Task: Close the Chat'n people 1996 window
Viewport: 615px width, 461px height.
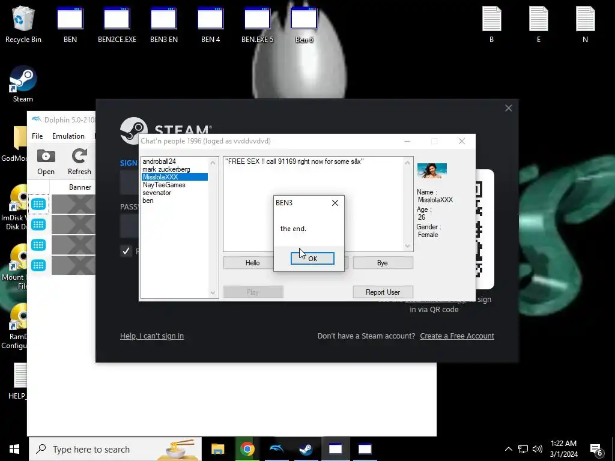Action: point(462,141)
